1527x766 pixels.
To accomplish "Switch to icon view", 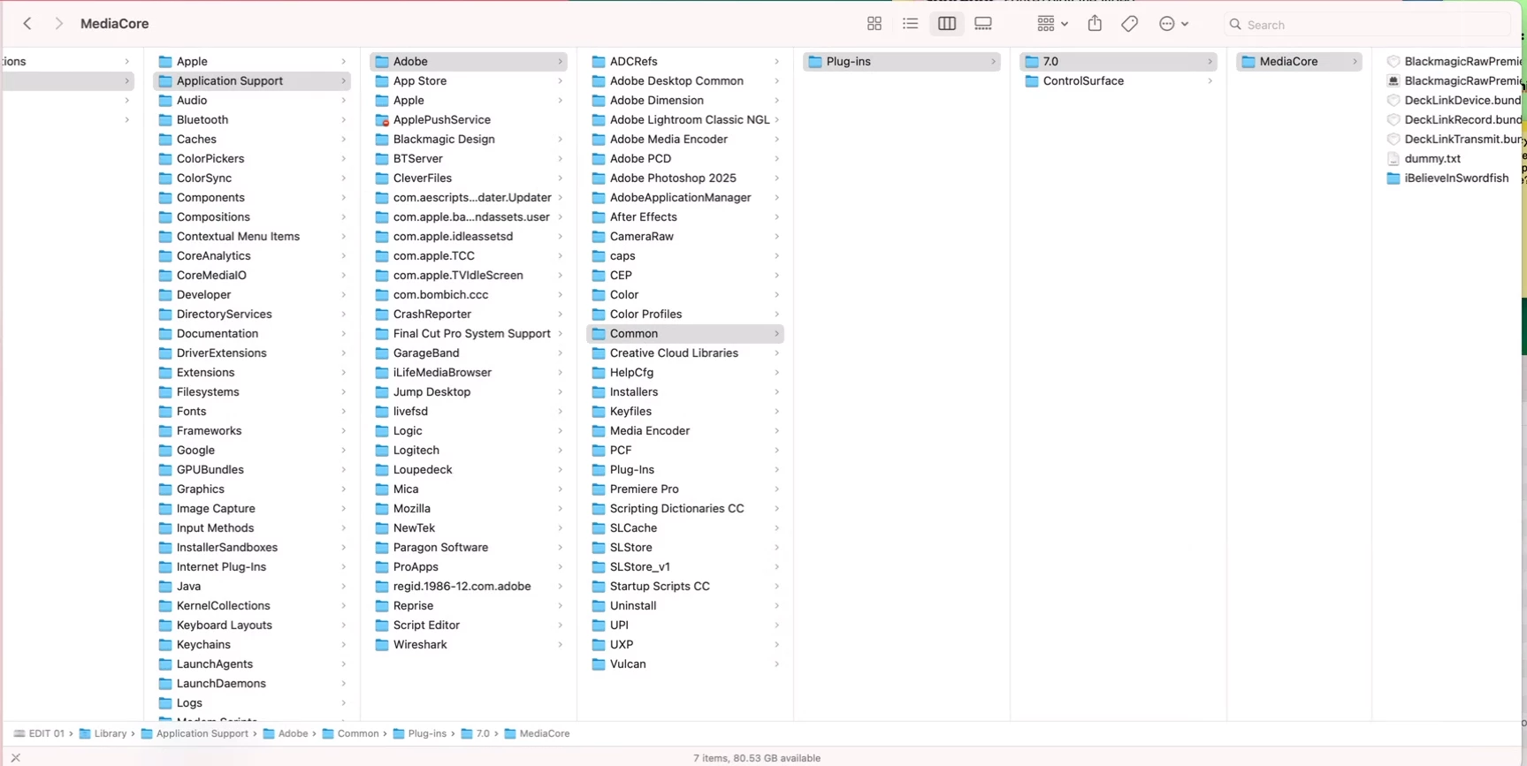I will [x=874, y=24].
